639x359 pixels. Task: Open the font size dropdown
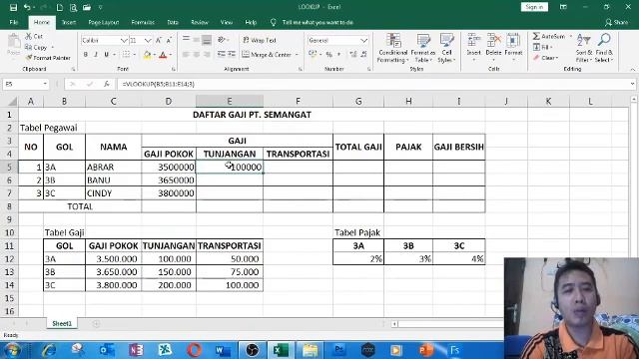pos(148,40)
